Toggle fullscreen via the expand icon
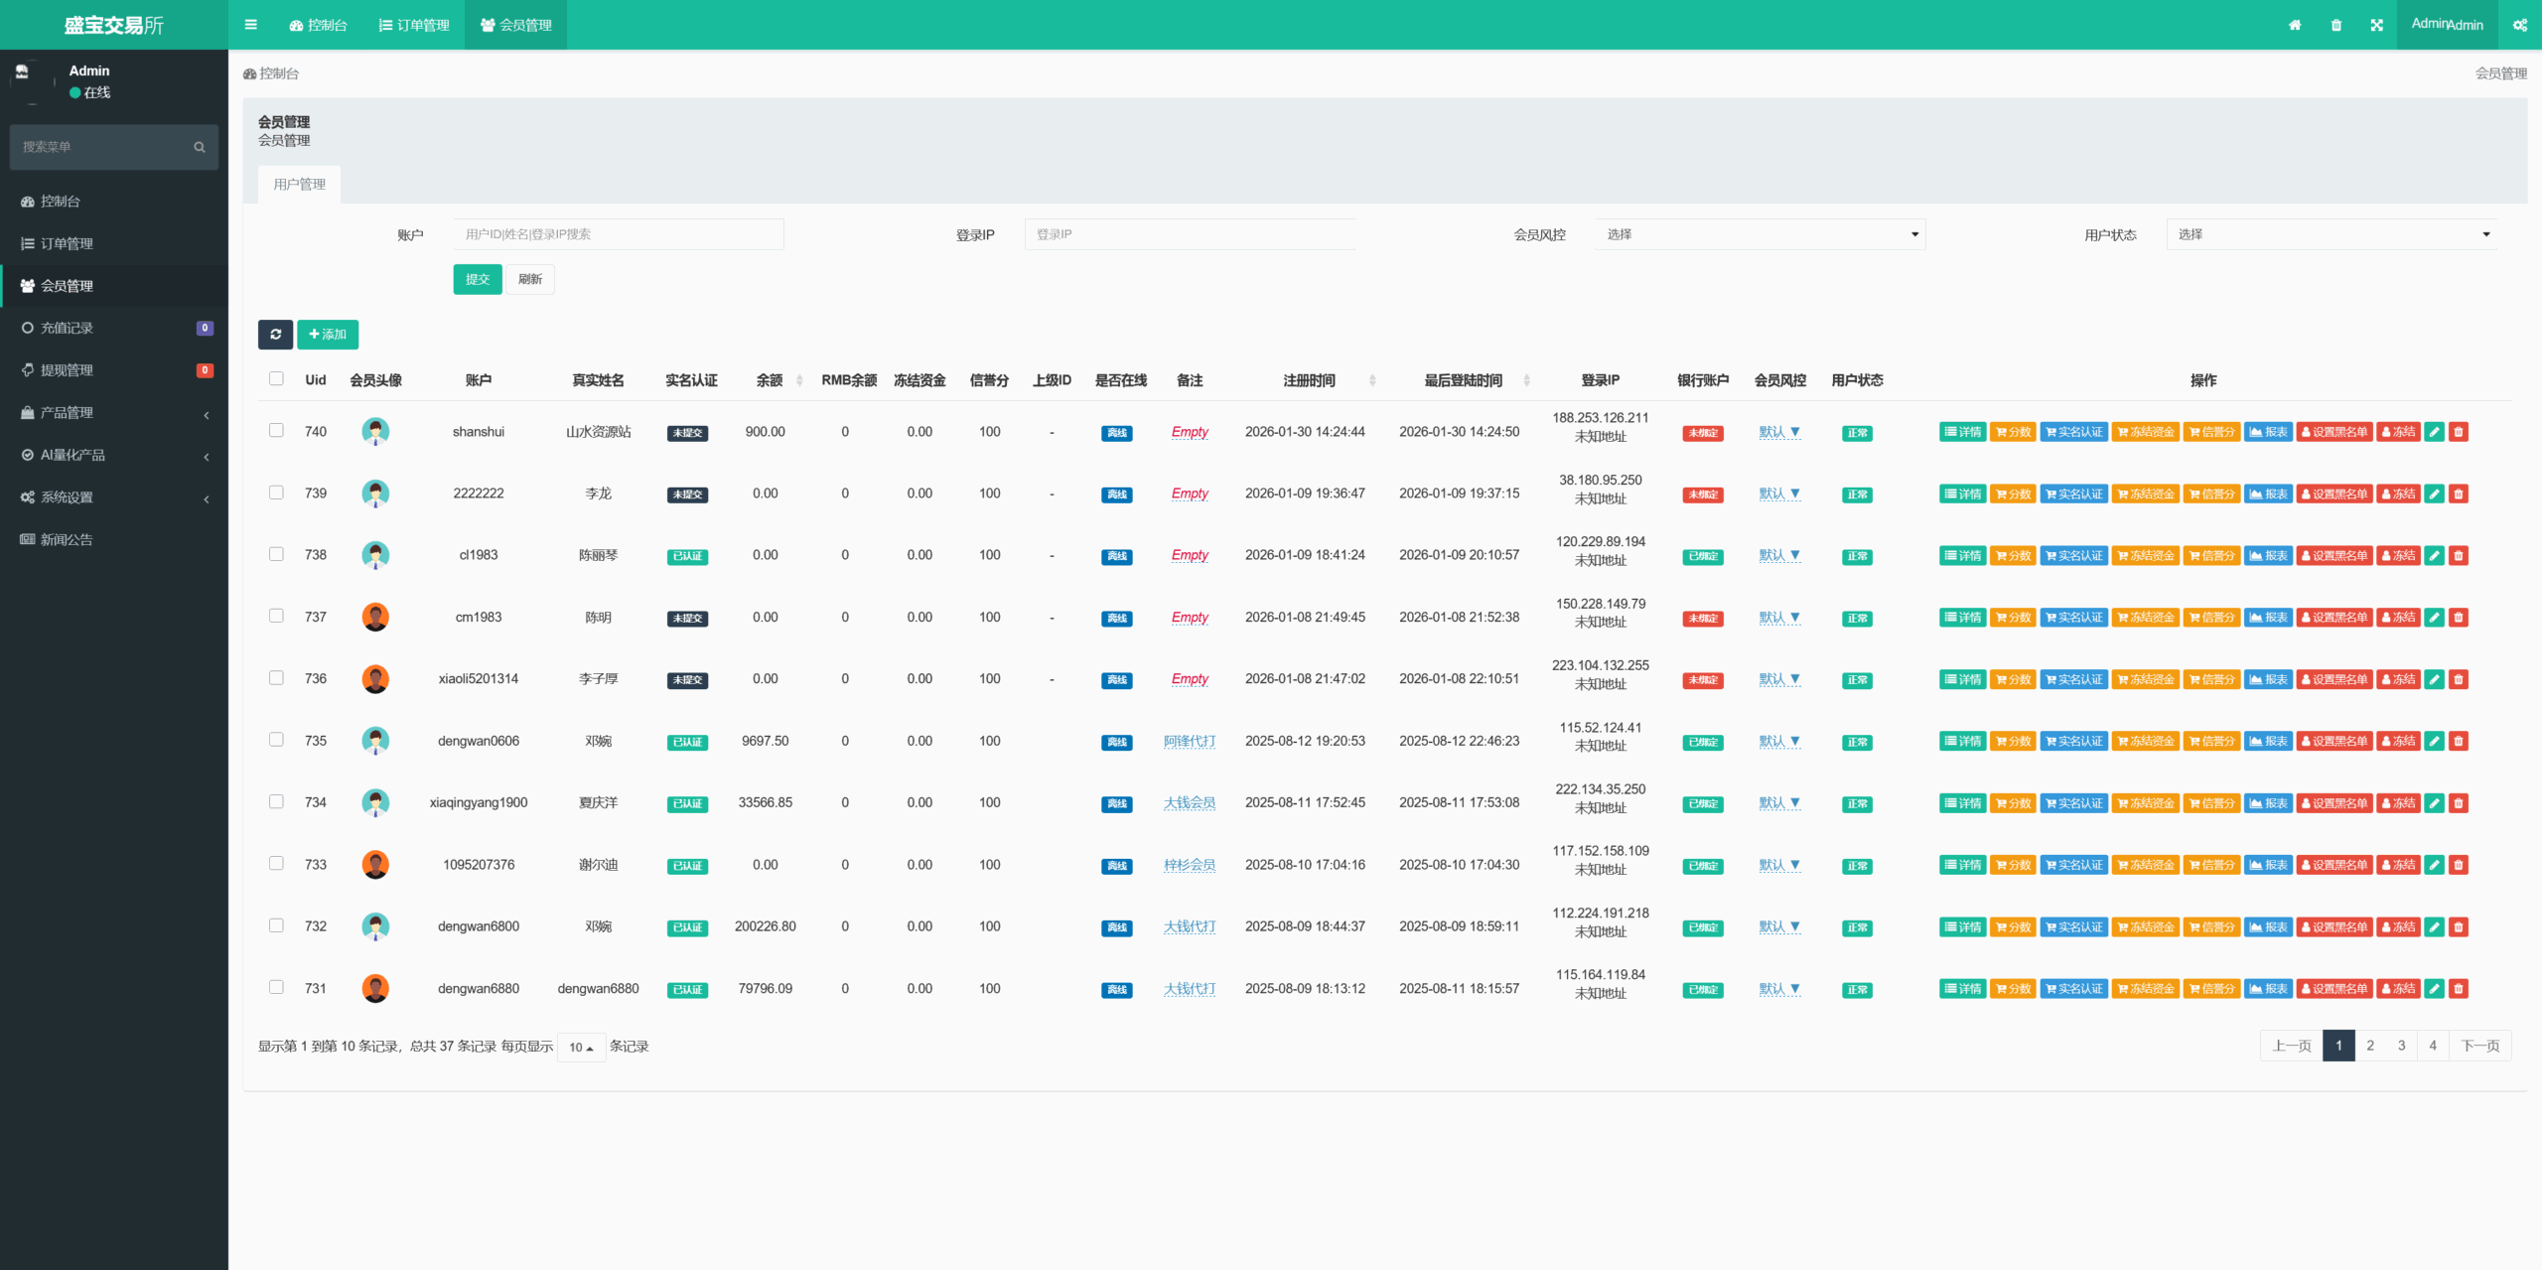 click(x=2377, y=25)
